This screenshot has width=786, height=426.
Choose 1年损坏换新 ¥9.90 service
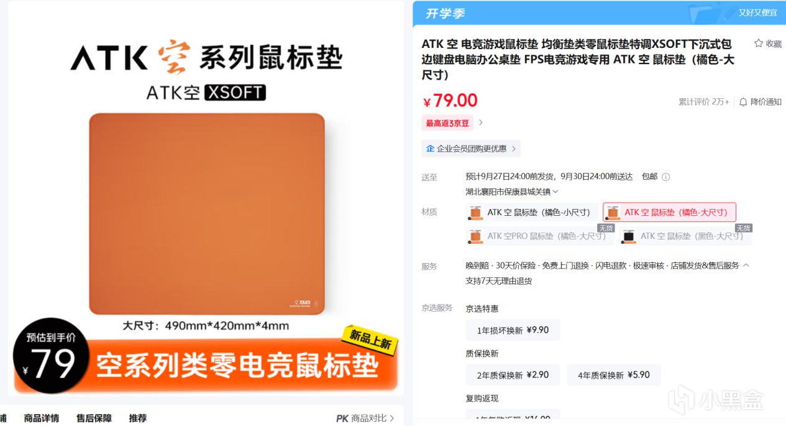coord(513,330)
